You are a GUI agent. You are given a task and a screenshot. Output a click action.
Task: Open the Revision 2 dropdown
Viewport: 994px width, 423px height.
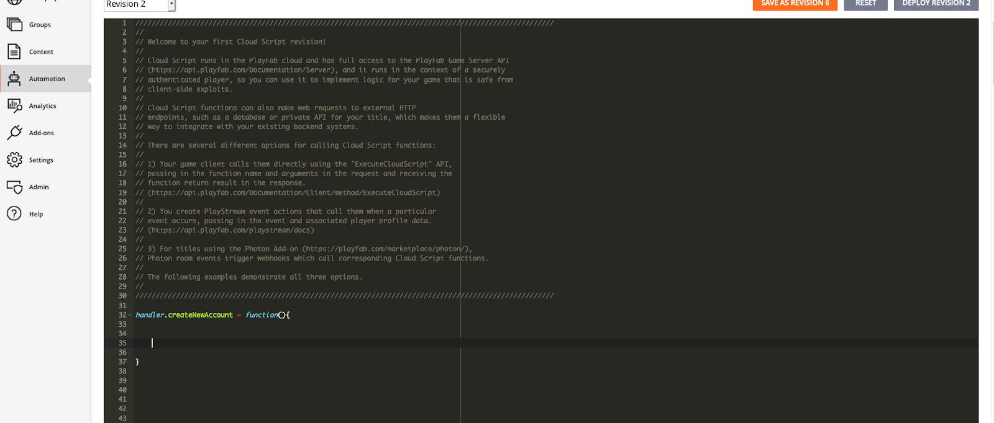(x=140, y=5)
